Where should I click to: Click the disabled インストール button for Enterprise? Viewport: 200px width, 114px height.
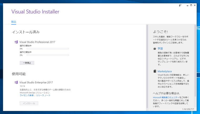pyautogui.click(x=29, y=103)
